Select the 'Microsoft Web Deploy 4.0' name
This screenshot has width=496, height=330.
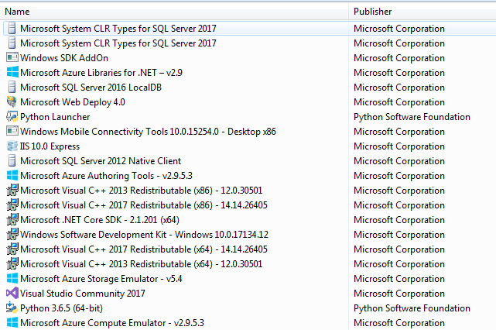[73, 102]
